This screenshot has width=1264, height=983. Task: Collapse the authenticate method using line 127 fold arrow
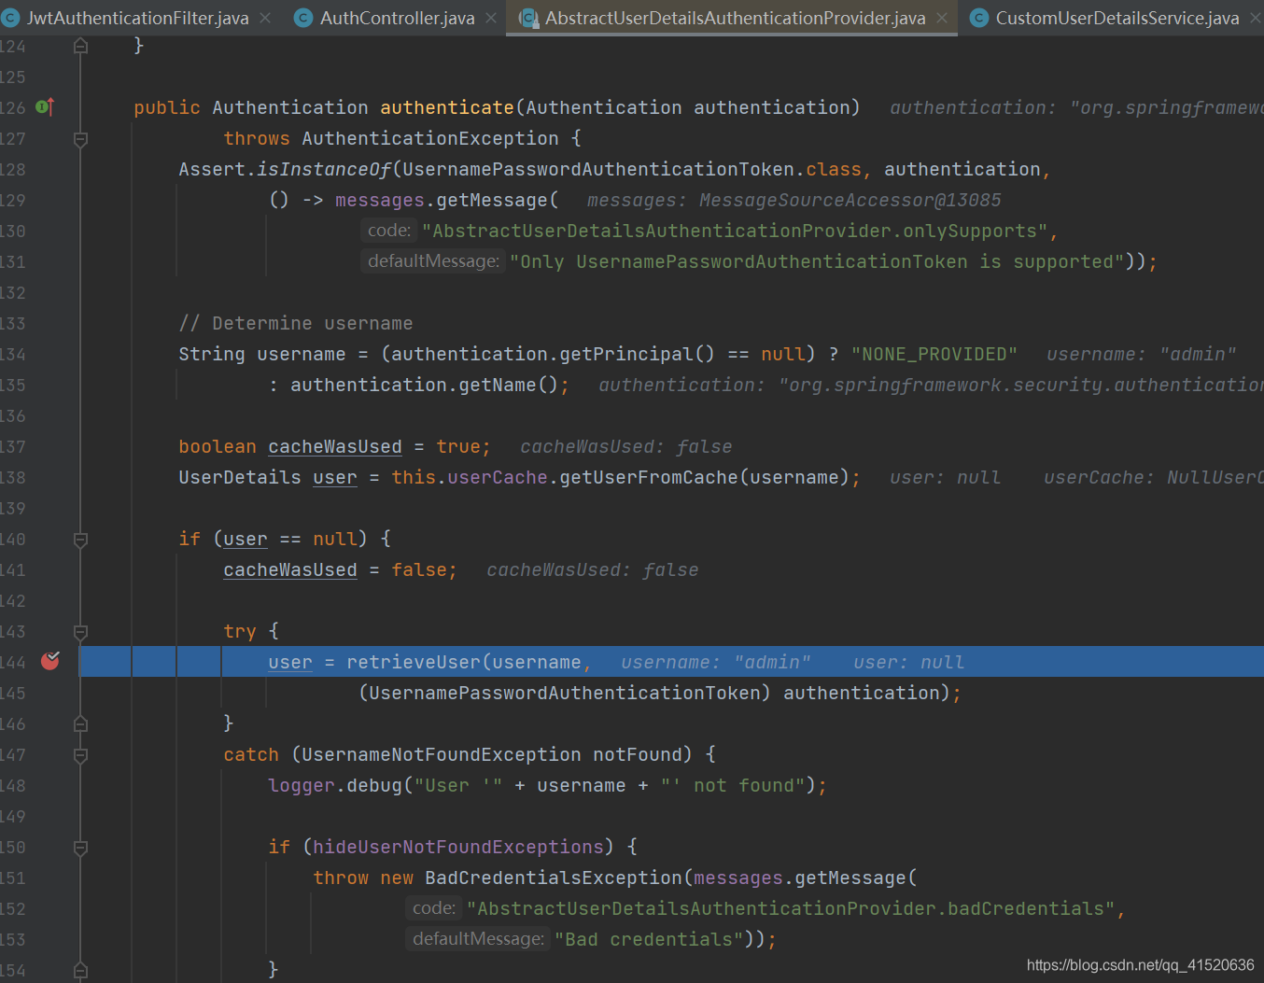[79, 138]
